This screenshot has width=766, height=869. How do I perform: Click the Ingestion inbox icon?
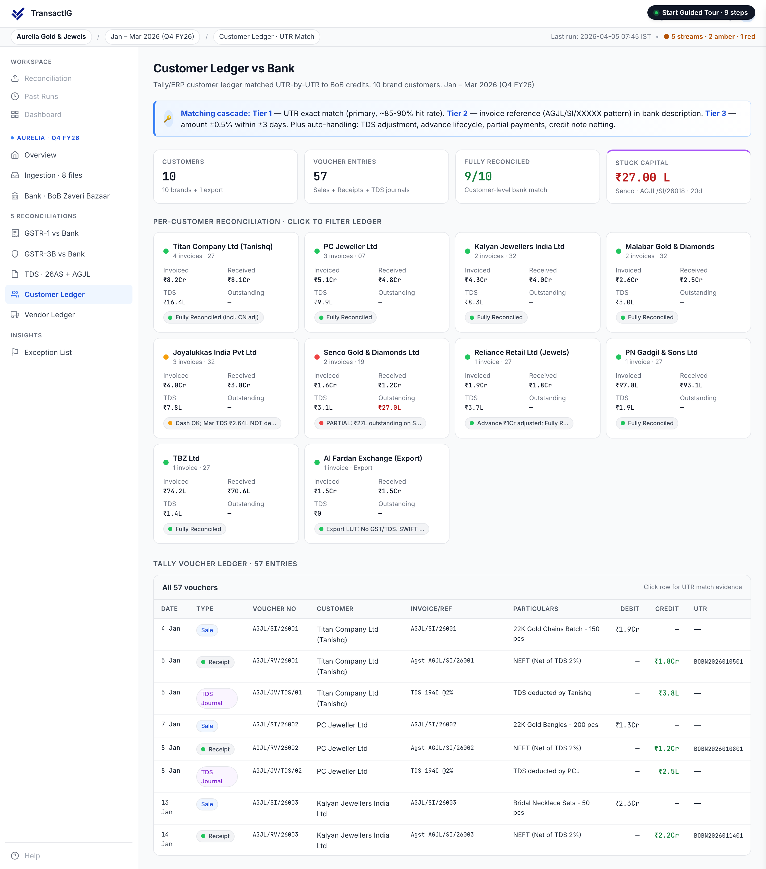pyautogui.click(x=15, y=175)
